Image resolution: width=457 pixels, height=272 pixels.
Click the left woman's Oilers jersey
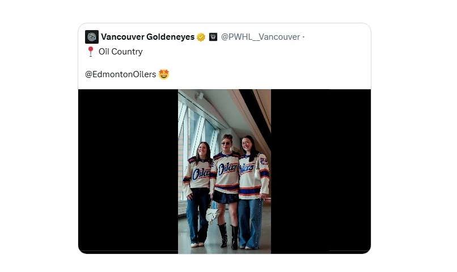click(200, 174)
